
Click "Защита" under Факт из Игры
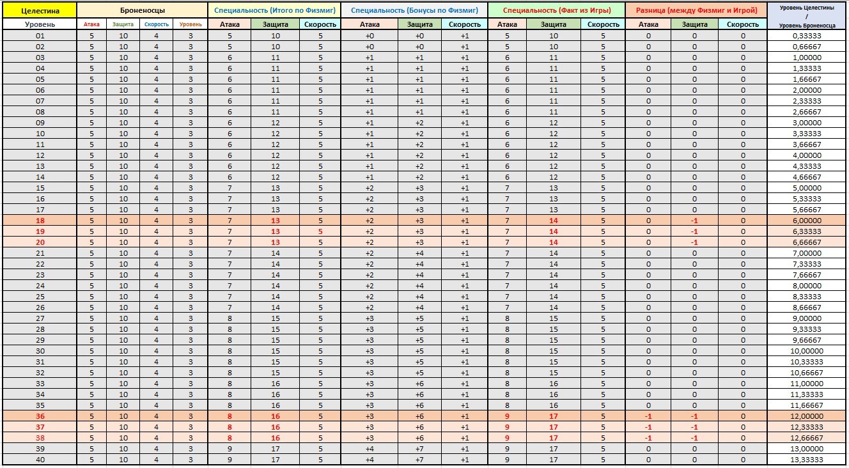pyautogui.click(x=554, y=24)
